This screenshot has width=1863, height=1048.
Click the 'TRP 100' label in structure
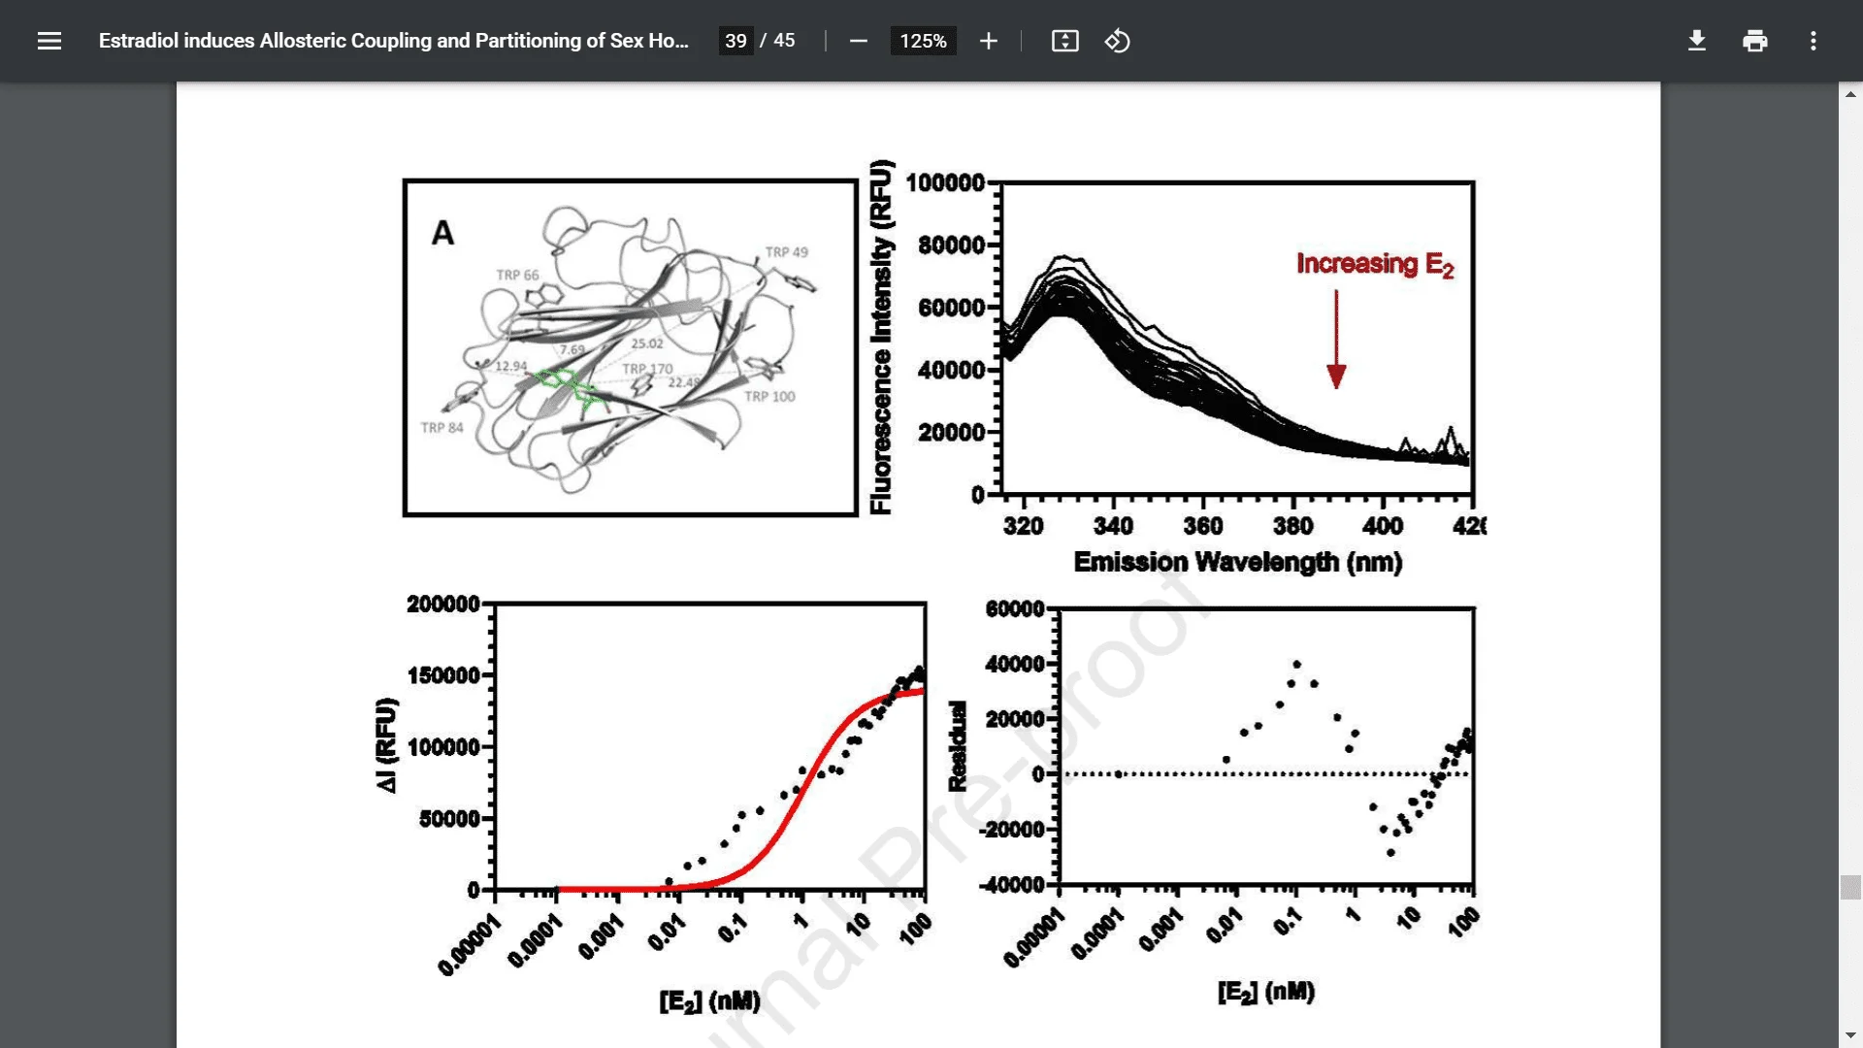[x=769, y=397]
